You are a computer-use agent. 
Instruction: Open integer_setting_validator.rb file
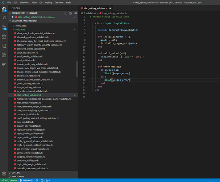30,87
